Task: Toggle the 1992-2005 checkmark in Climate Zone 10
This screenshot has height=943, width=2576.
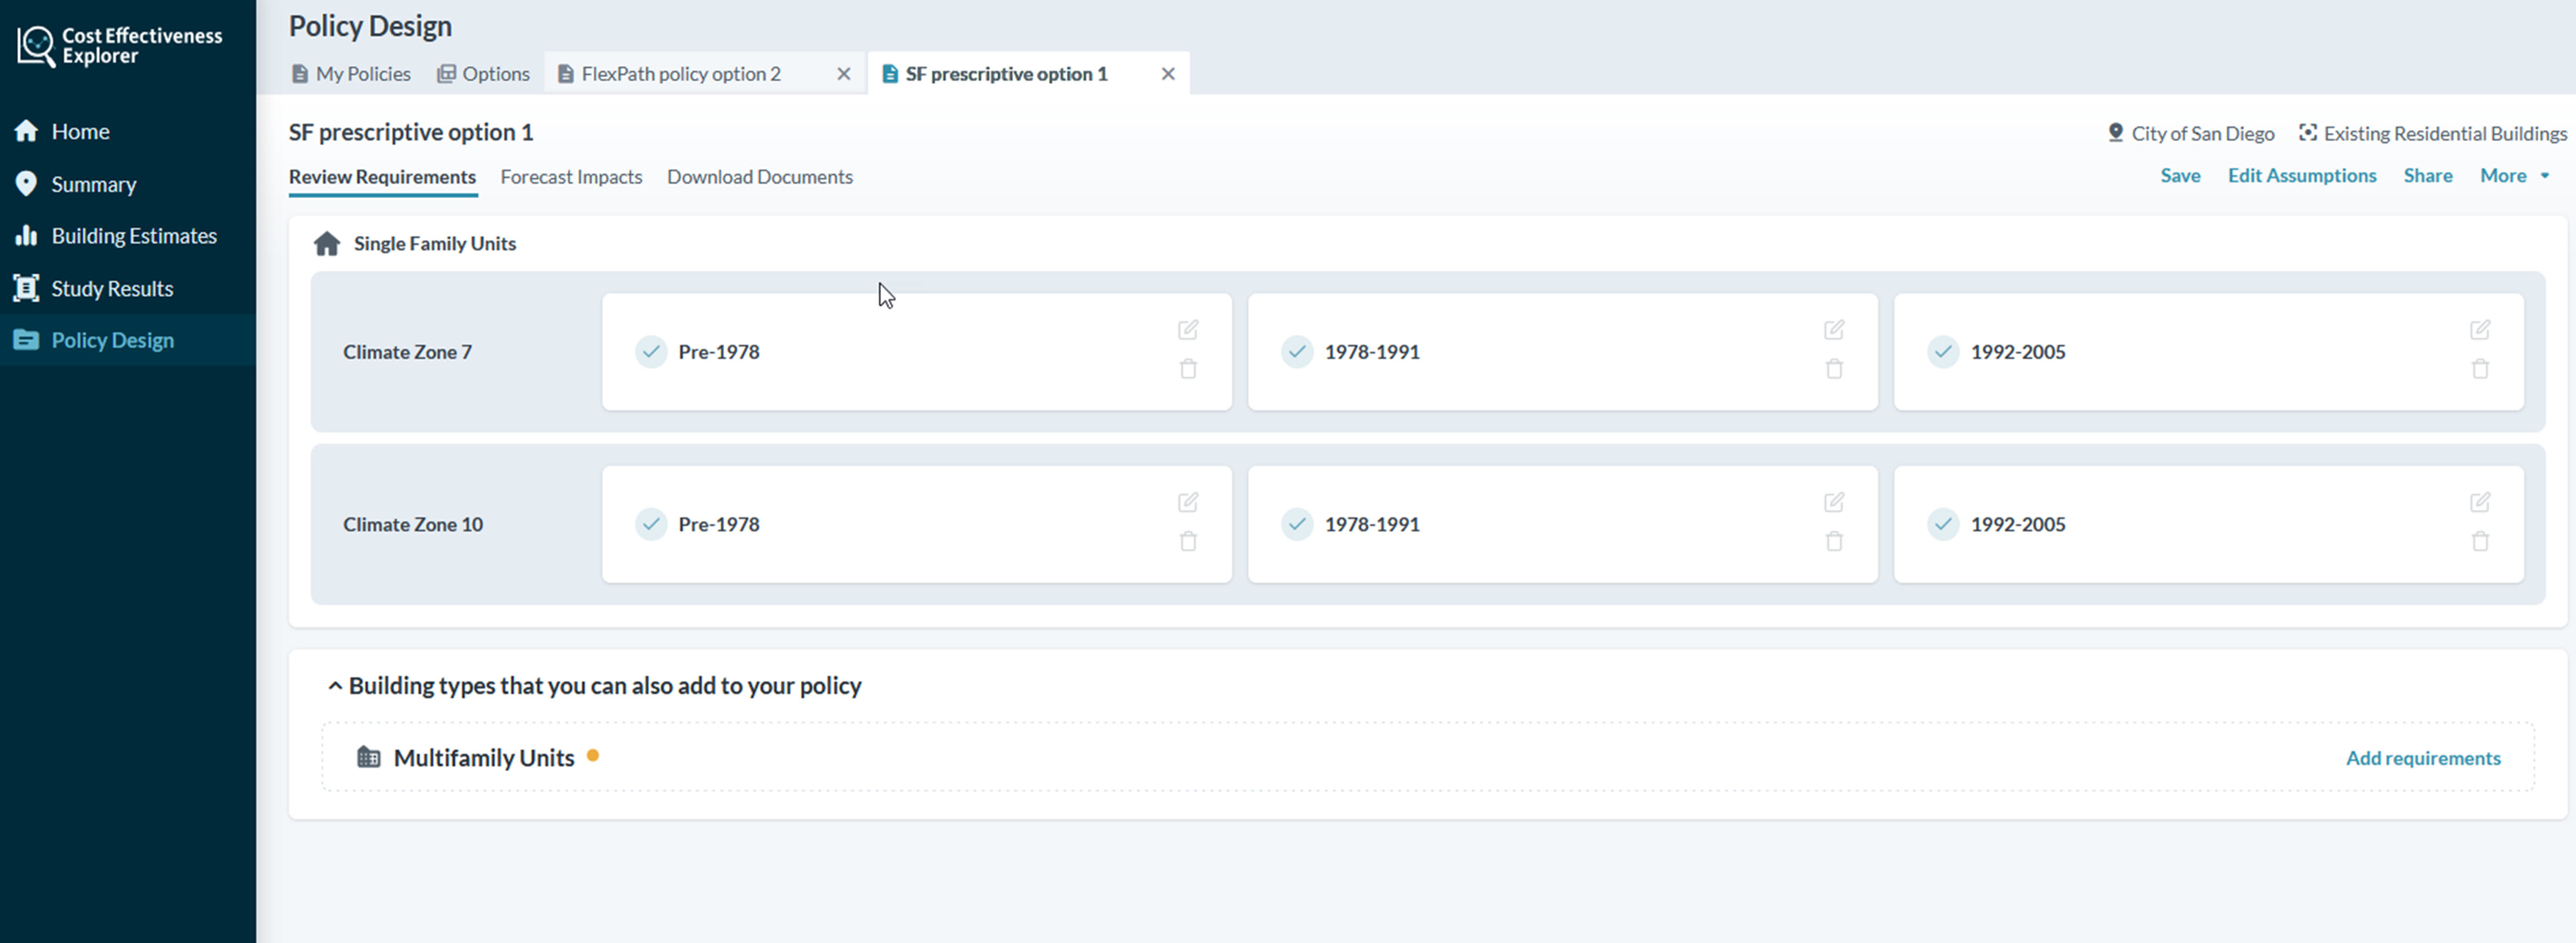Action: (1943, 523)
